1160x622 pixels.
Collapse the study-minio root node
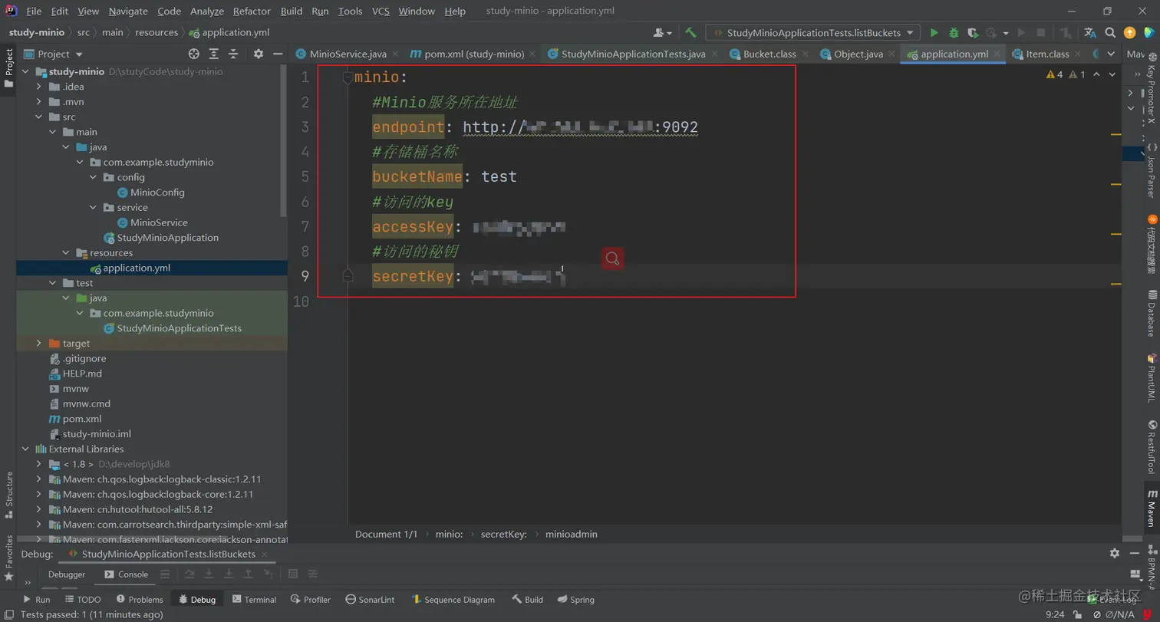tap(26, 71)
